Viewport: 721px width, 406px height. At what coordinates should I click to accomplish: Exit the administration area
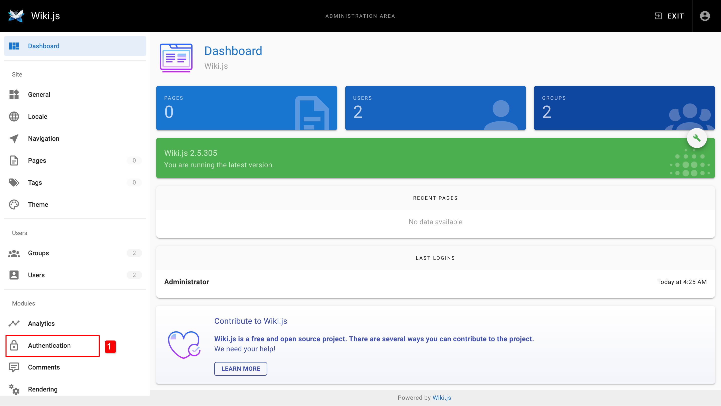(669, 16)
